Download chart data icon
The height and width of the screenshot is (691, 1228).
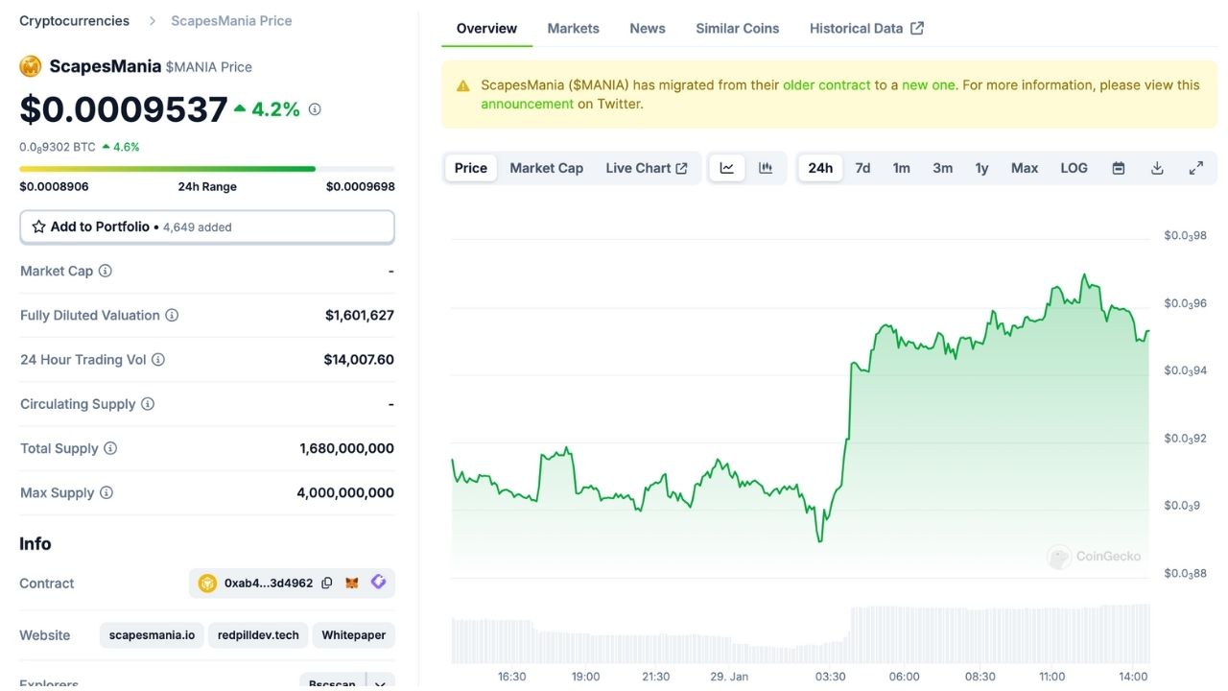point(1157,168)
